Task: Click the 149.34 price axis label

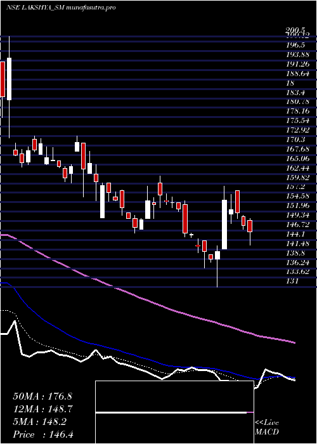Action: tap(298, 215)
